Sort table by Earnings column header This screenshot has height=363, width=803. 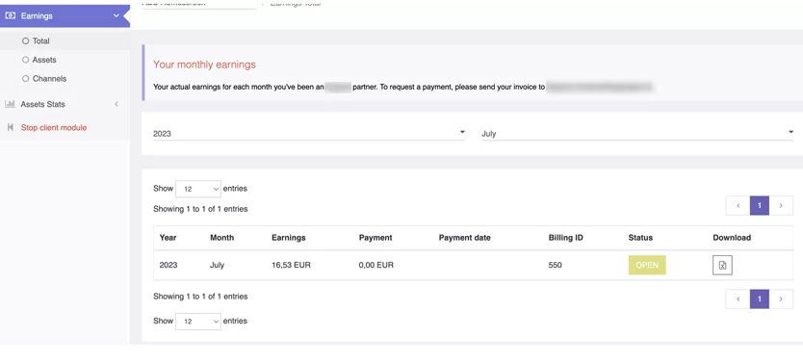pyautogui.click(x=288, y=238)
